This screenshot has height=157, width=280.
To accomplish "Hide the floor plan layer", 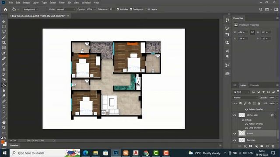I will pyautogui.click(x=234, y=140).
